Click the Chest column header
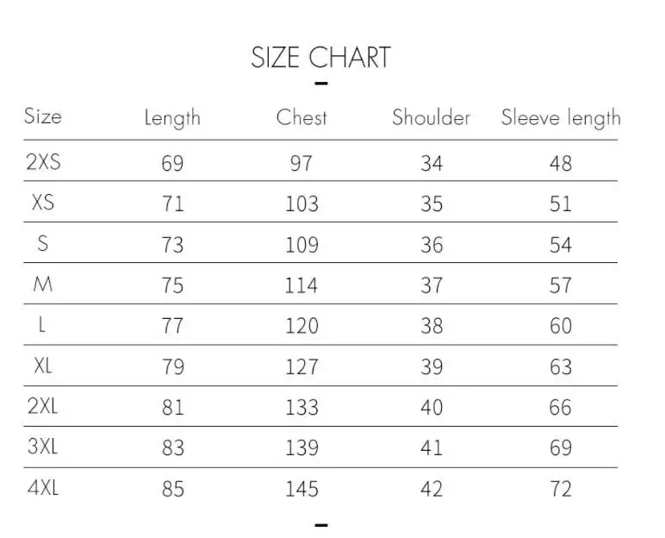This screenshot has height=538, width=665. (x=301, y=117)
